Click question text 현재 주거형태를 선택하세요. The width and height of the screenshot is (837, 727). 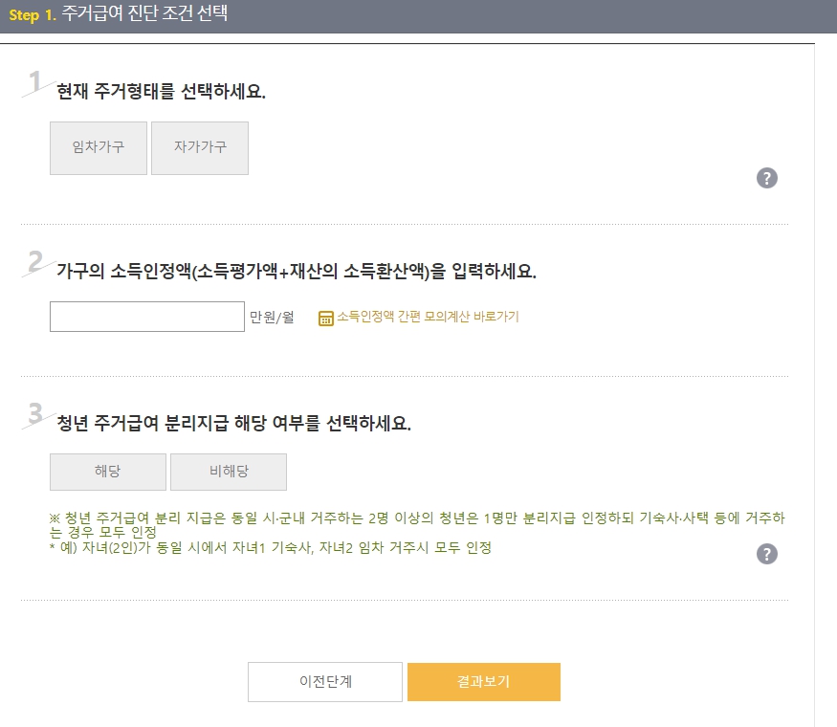162,91
